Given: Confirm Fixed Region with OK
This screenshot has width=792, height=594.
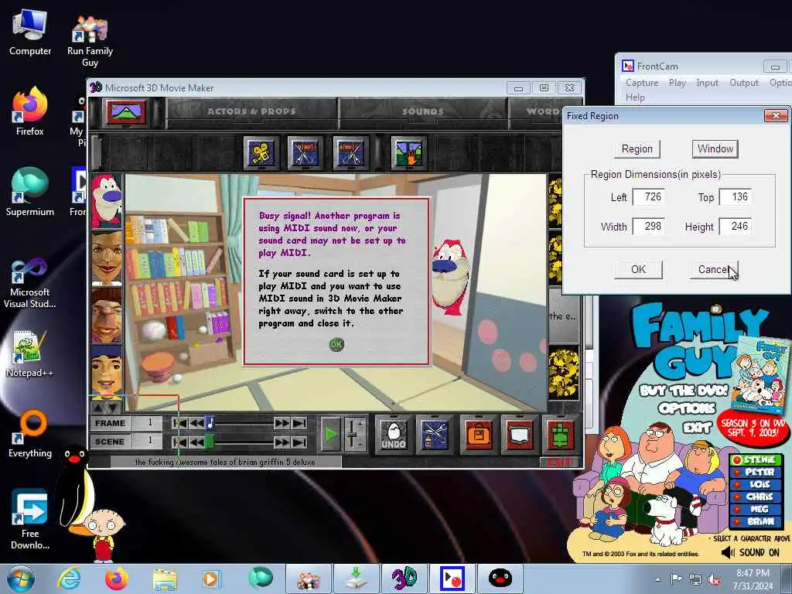Looking at the screenshot, I should click(x=638, y=269).
